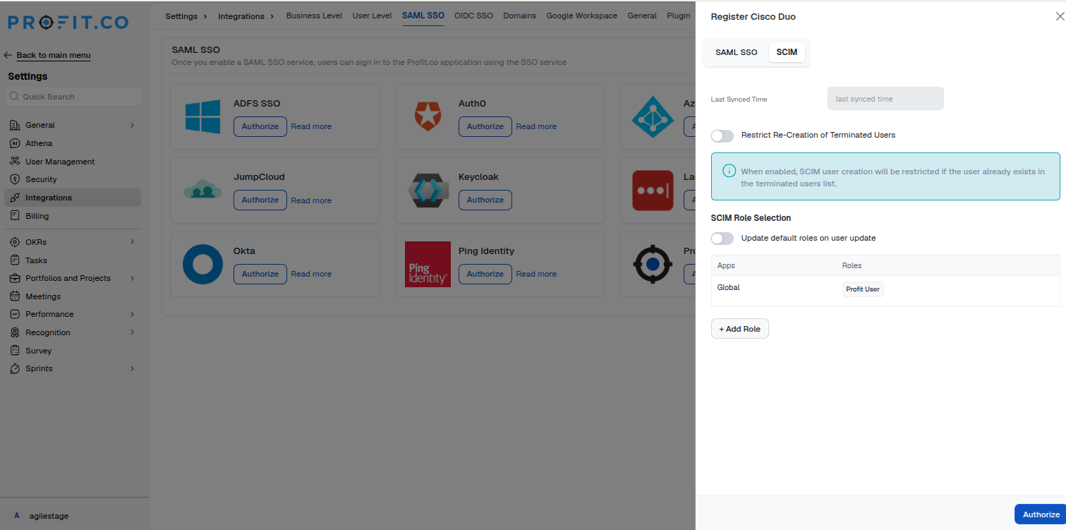The image size is (1066, 530).
Task: Click the Integrations sidebar icon
Action: click(x=15, y=198)
